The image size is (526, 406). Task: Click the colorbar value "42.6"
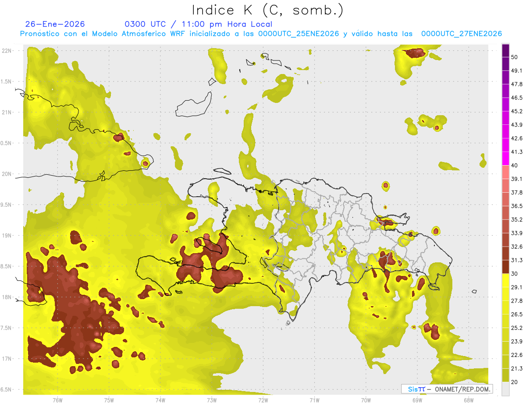click(517, 138)
